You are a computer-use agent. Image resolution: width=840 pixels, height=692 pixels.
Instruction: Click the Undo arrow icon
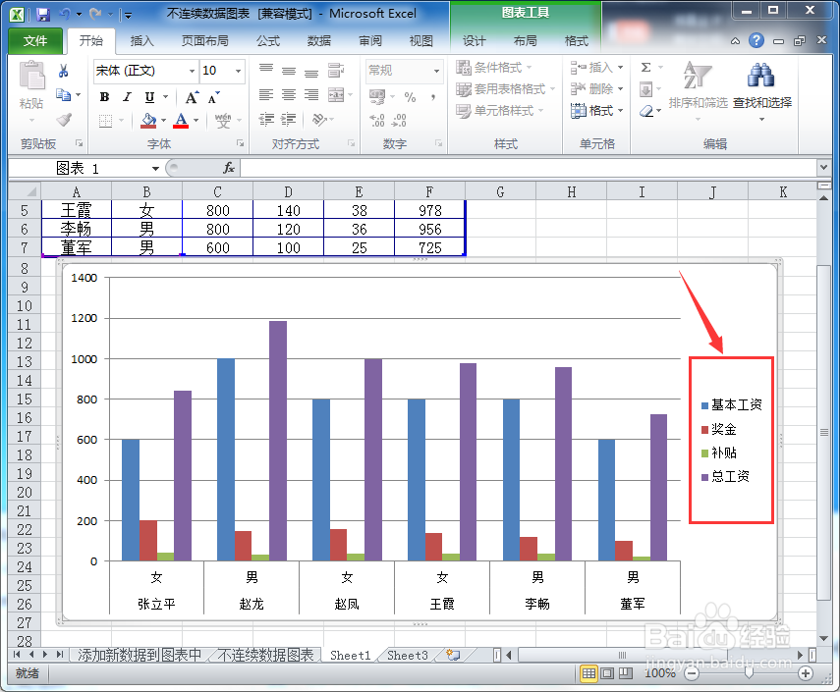[x=65, y=14]
